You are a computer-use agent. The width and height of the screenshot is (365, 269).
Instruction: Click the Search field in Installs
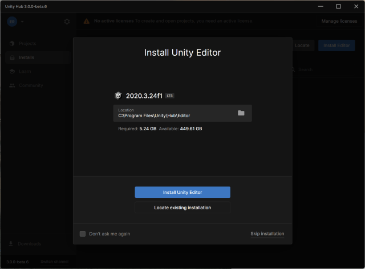pyautogui.click(x=323, y=69)
